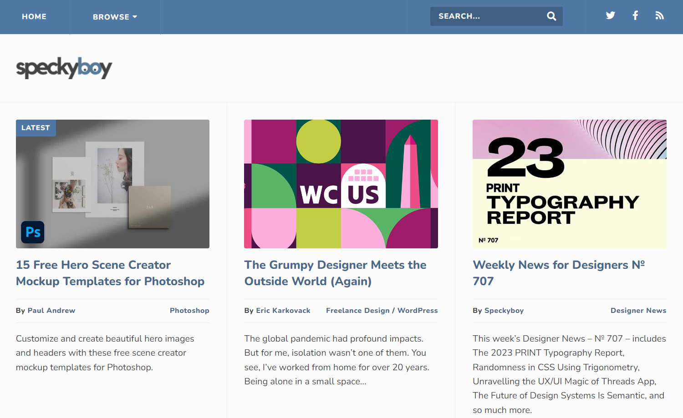Go to the Home menu item
683x418 pixels.
coord(34,17)
